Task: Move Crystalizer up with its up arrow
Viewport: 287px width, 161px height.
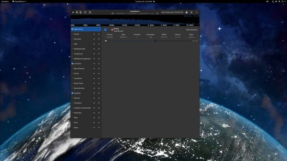Action: pyautogui.click(x=94, y=79)
